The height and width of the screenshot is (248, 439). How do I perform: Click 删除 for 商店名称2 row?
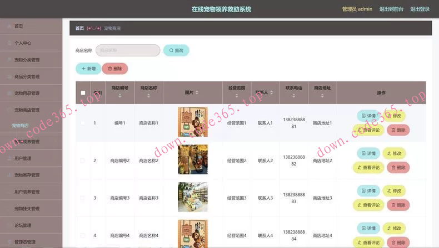coord(398,168)
